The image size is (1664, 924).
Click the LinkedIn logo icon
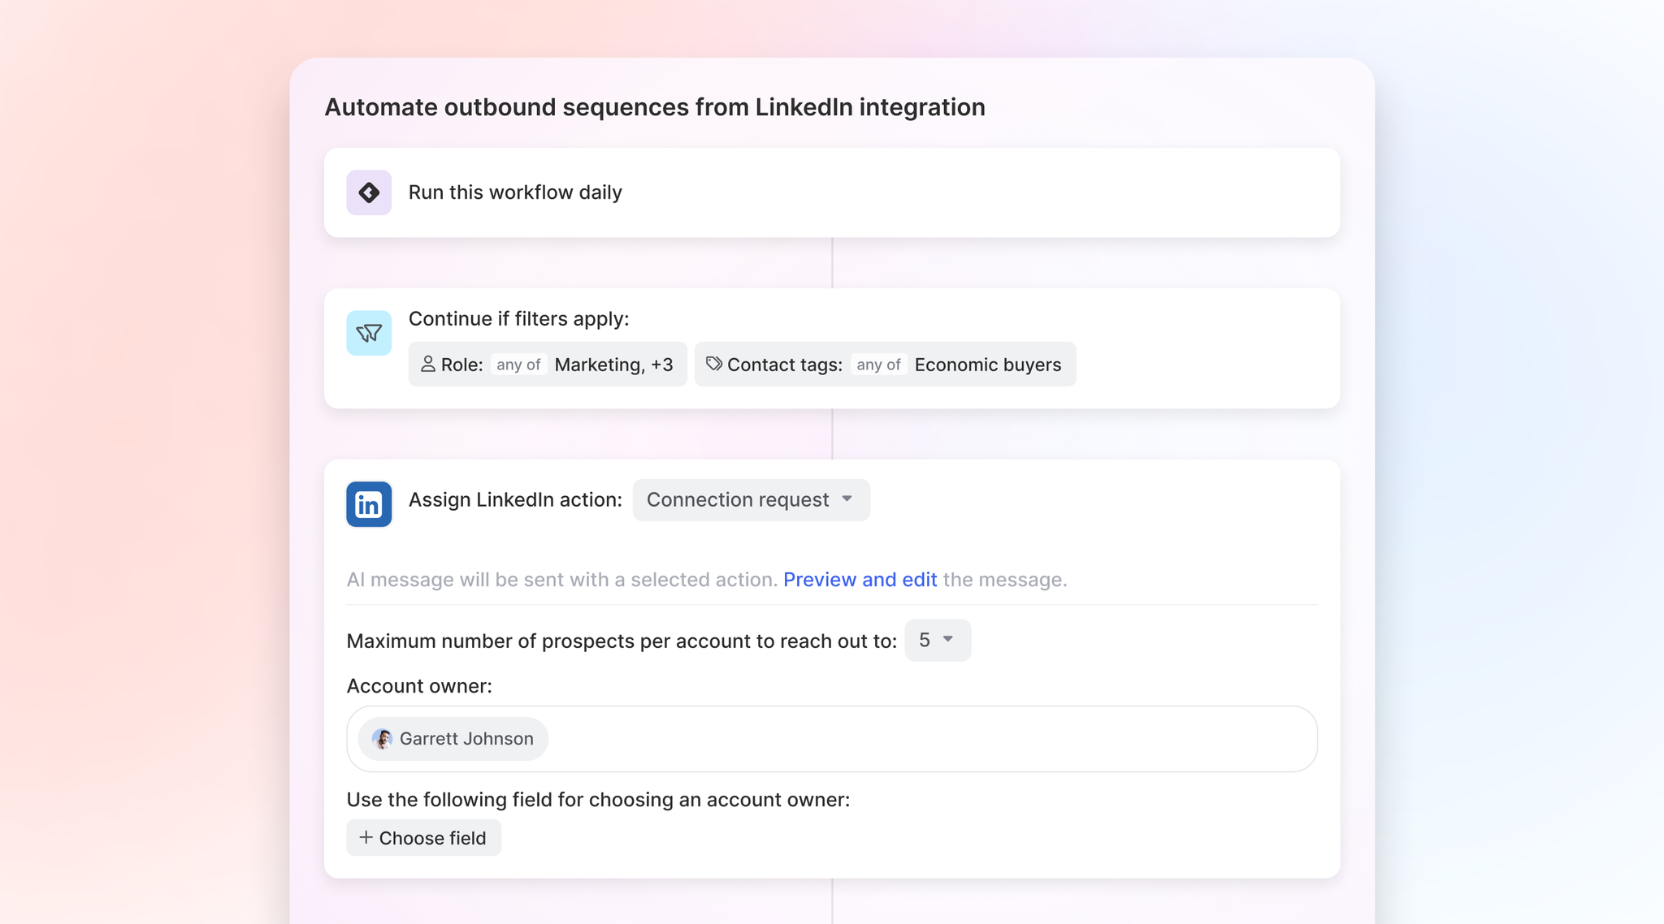(369, 504)
